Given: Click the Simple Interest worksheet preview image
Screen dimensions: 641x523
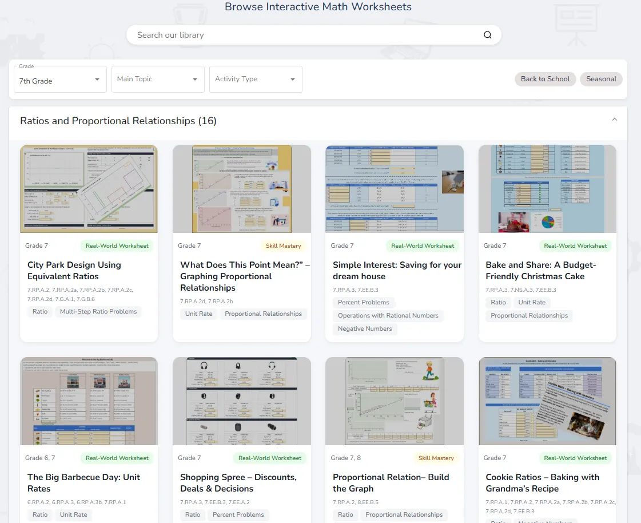Looking at the screenshot, I should [x=394, y=189].
